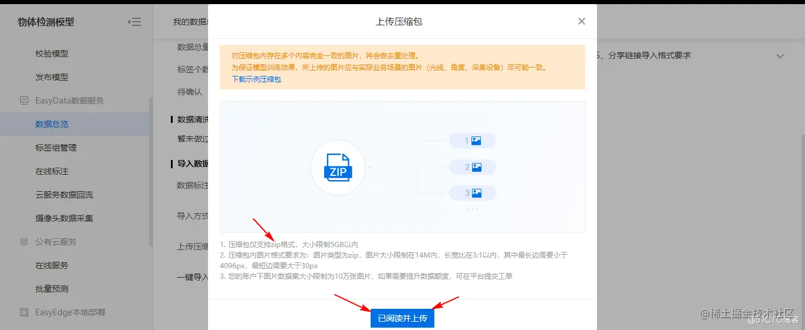Click image placeholder number 2
The height and width of the screenshot is (330, 805).
pyautogui.click(x=473, y=167)
